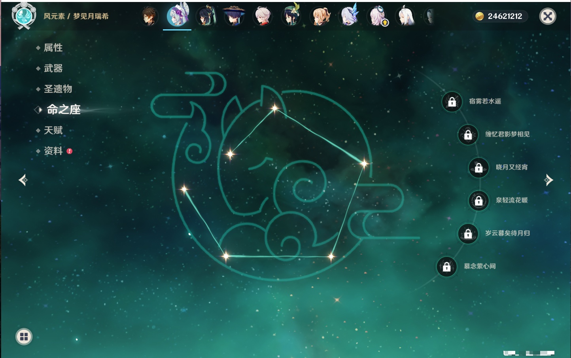Go to the previous character with left arrow

(23, 180)
